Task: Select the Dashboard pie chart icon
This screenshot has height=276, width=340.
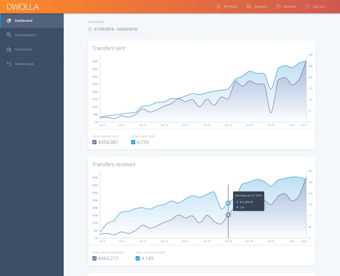Action: tap(8, 20)
